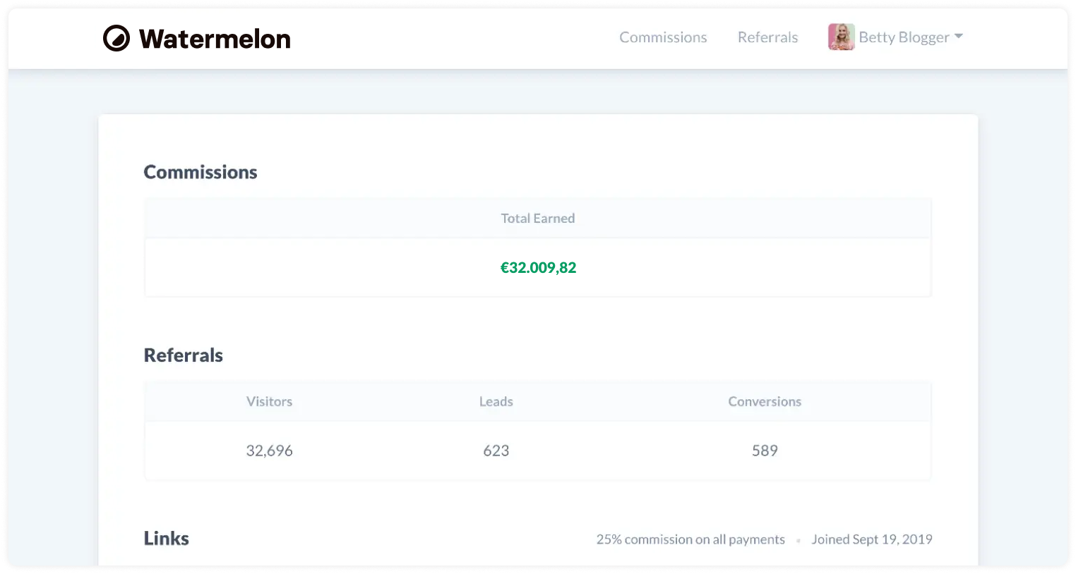Click the Commissions section heading
This screenshot has width=1076, height=574.
[x=200, y=171]
